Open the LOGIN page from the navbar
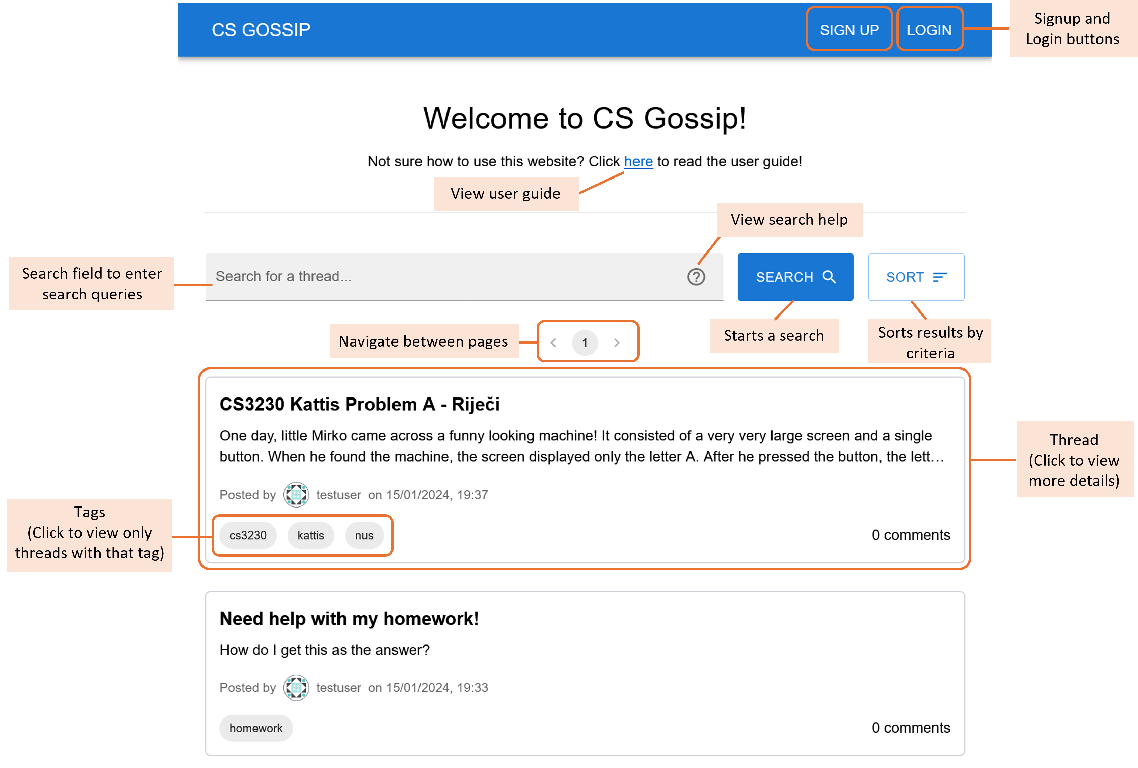The width and height of the screenshot is (1138, 768). coord(929,29)
